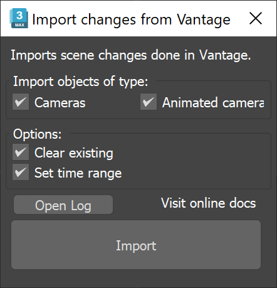This screenshot has height=288, width=277.
Task: Click the 'Import objects of type:' group heading
Action: tap(81, 82)
